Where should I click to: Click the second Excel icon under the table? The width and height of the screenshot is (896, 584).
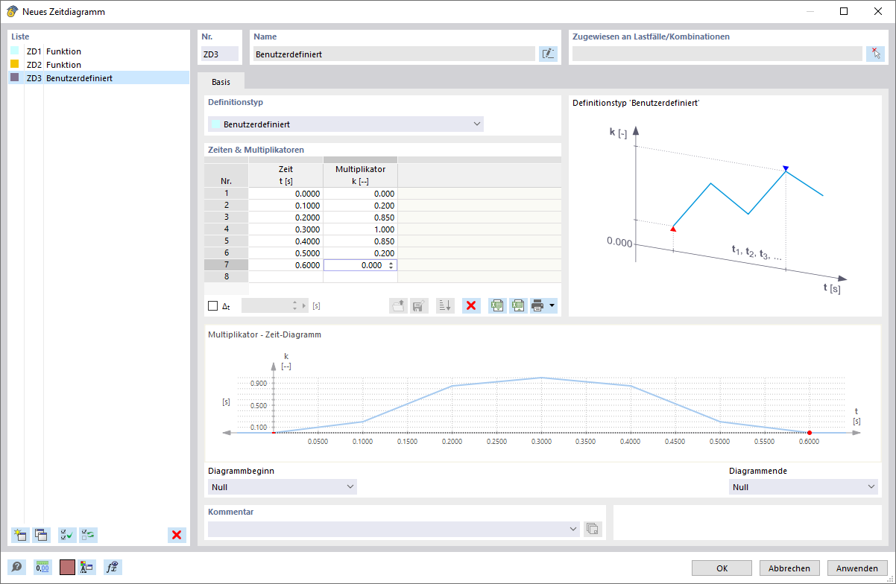point(518,305)
